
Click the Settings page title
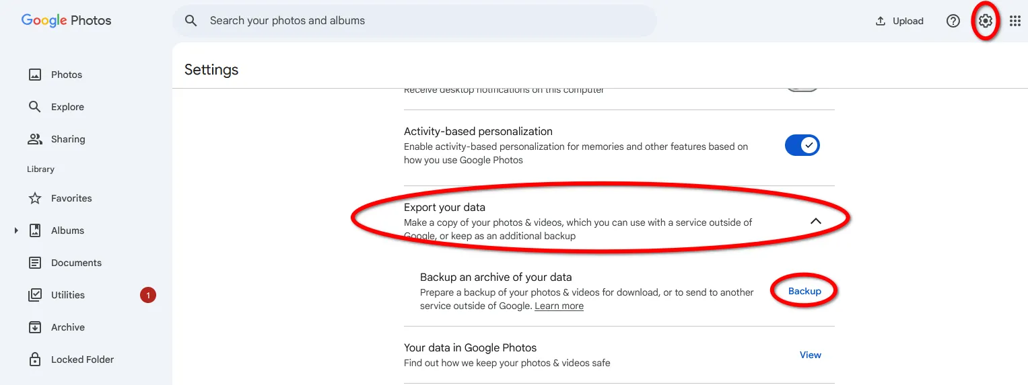[x=211, y=69]
